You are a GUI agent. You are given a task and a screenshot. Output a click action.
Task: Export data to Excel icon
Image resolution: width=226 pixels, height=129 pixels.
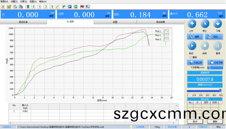76,7
